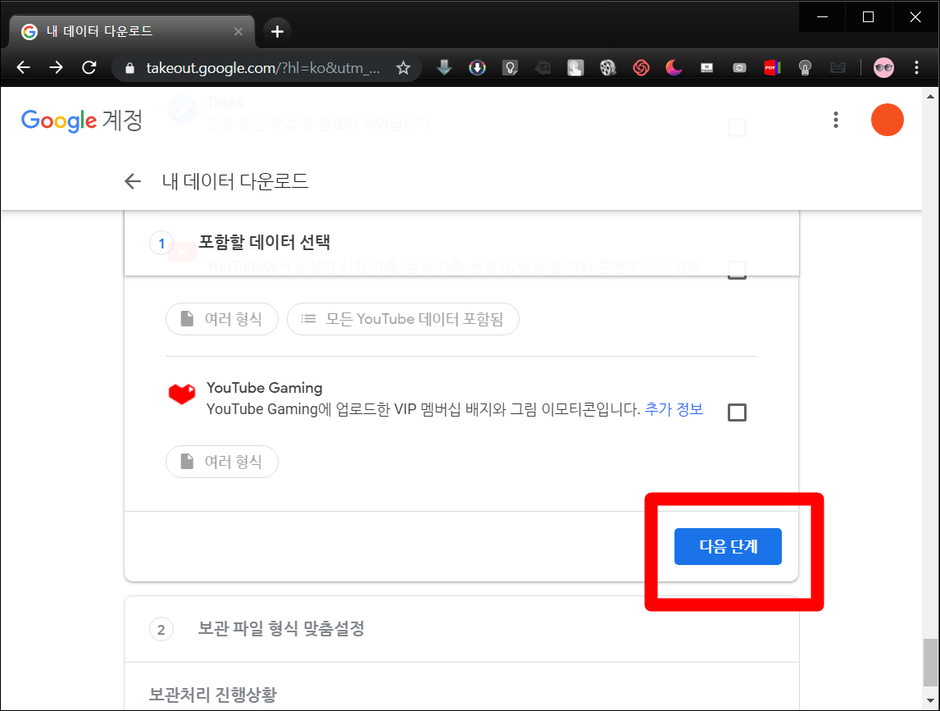Screen dimensions: 940x711
Task: Open the hand pointer extension icon
Action: pyautogui.click(x=575, y=68)
